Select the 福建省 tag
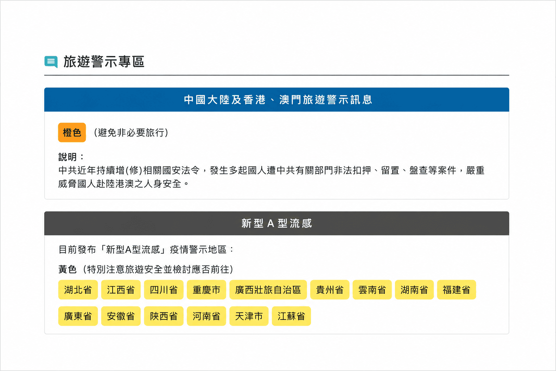This screenshot has height=371, width=556. (456, 290)
